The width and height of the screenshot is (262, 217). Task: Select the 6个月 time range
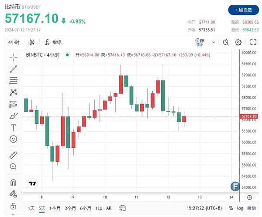[x=86, y=208]
